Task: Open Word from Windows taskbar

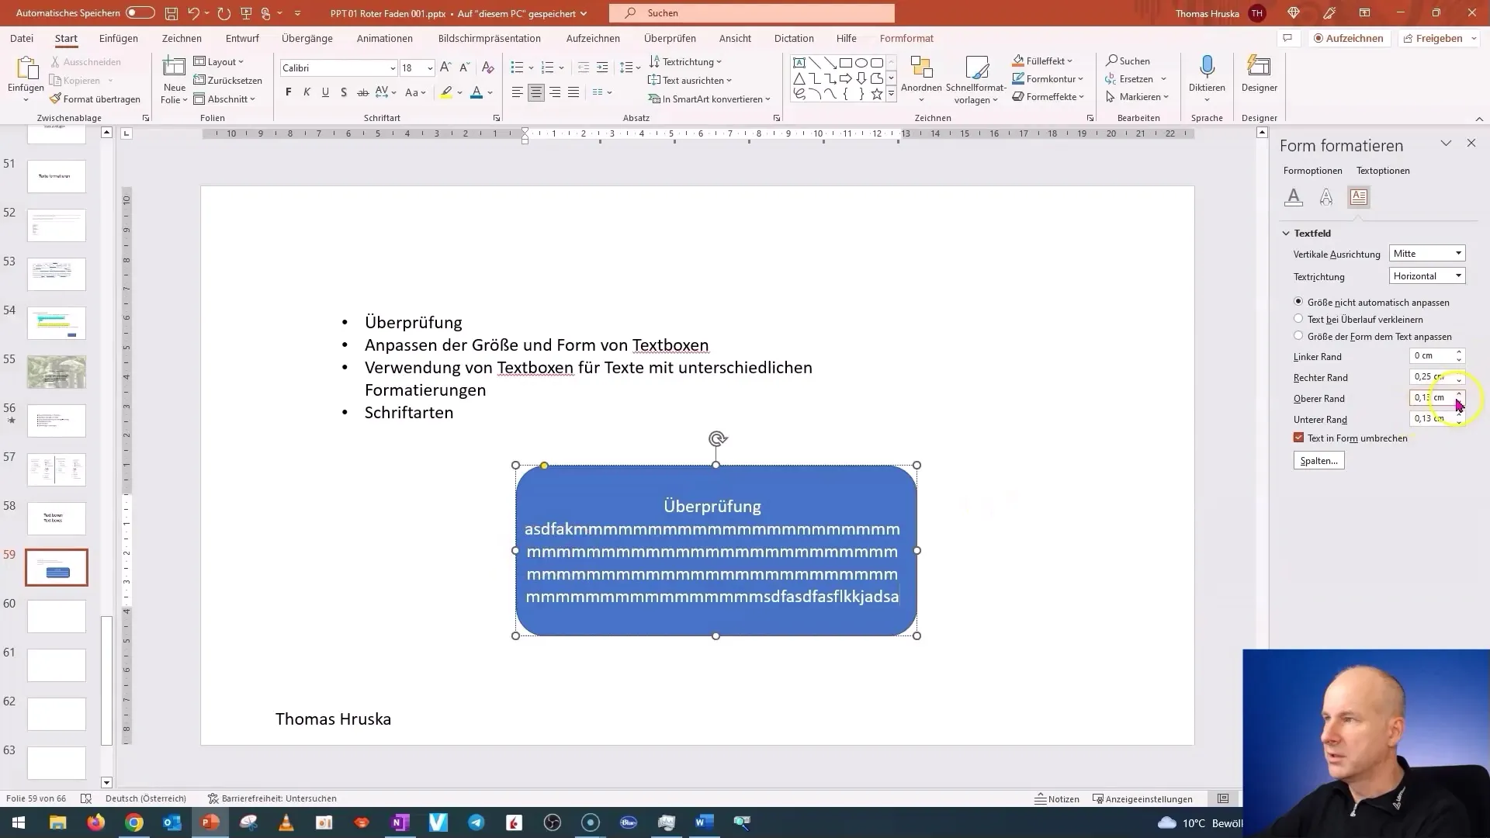Action: pyautogui.click(x=705, y=822)
